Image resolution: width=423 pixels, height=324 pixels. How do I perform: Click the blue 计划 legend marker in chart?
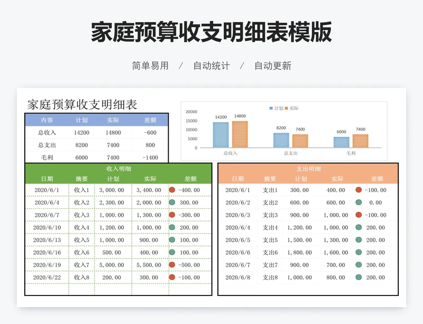coord(271,108)
